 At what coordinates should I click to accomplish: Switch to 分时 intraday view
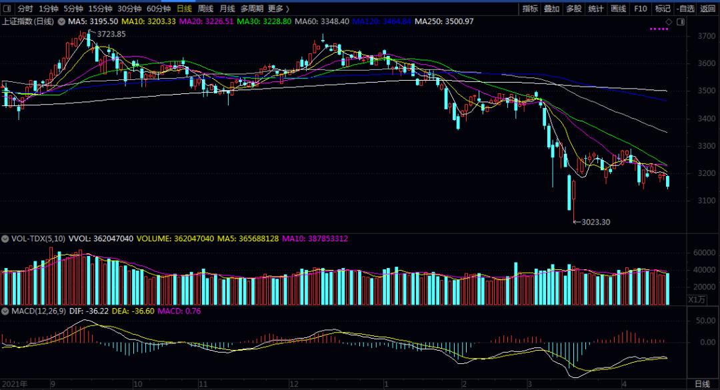tap(25, 9)
